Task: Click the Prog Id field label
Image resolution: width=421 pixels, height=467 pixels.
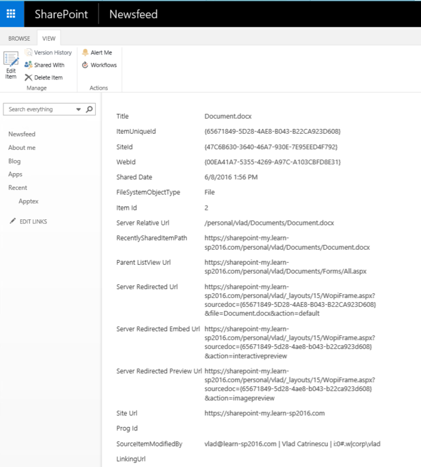Action: click(127, 428)
